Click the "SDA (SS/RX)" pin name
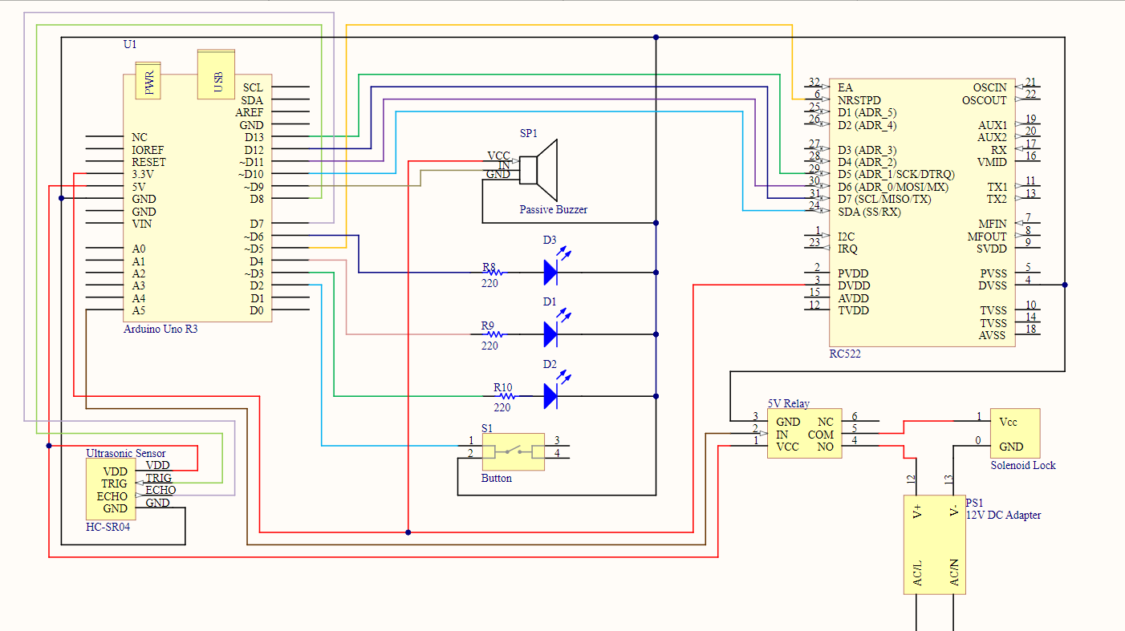This screenshot has height=631, width=1125. tap(869, 212)
